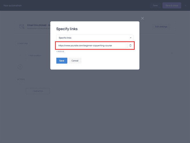190x143 pixels.
Task: Close the New automation editor
Action: point(185,6)
